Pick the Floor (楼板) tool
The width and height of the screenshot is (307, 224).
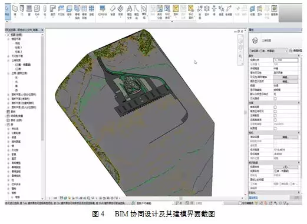click(70, 11)
